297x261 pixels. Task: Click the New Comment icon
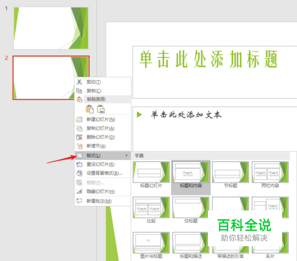click(x=79, y=201)
